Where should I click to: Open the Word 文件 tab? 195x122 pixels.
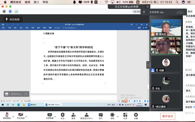coord(3,28)
